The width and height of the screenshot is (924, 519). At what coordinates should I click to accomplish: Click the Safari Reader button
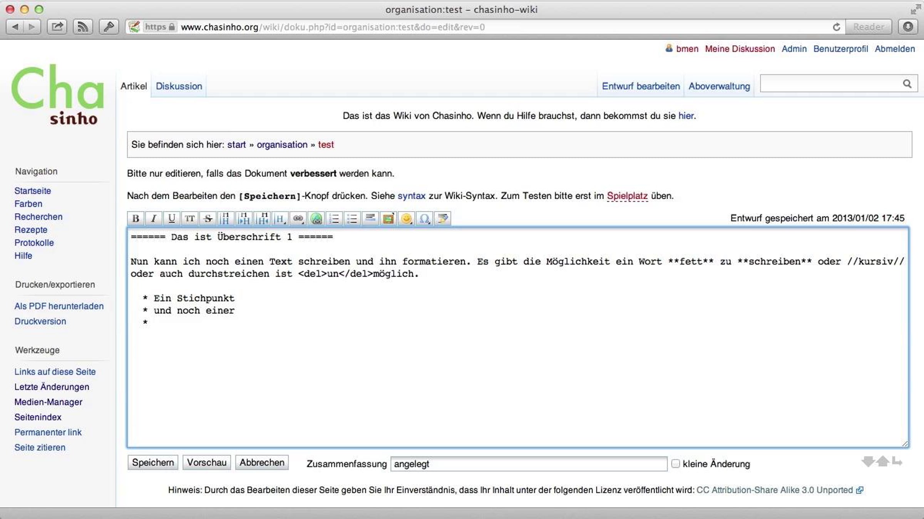[868, 27]
